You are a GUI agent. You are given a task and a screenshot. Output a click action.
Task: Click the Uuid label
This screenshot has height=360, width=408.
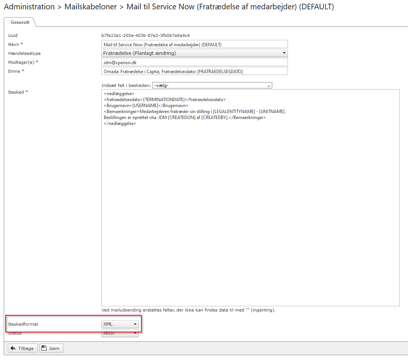pyautogui.click(x=13, y=35)
